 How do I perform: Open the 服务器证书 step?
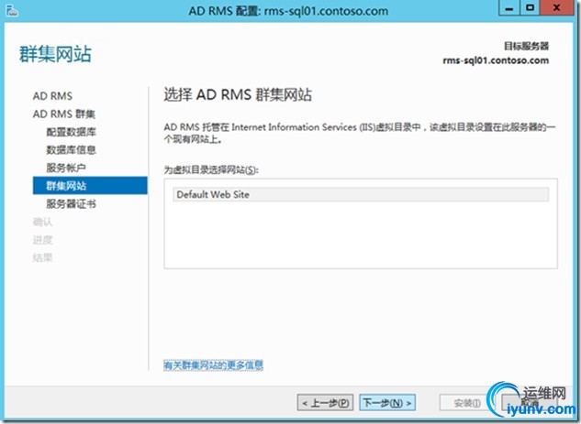click(x=71, y=203)
